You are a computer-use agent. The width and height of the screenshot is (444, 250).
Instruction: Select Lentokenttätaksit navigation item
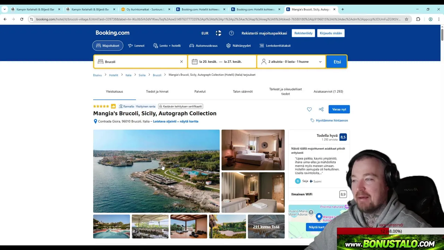275,45
